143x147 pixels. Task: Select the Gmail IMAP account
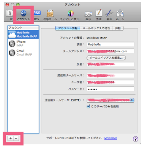coord(23,53)
